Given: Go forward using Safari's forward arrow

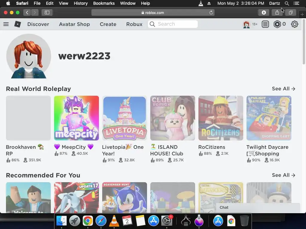Looking at the screenshot, I should click(x=35, y=13).
